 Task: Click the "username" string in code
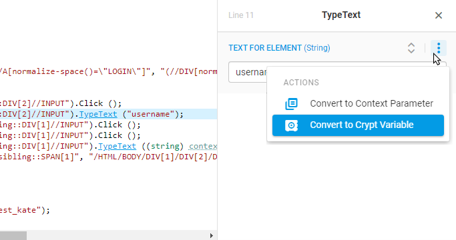tap(150, 114)
